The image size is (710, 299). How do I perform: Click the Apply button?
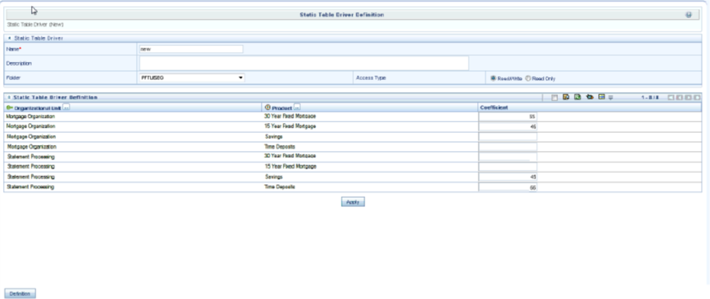pyautogui.click(x=353, y=202)
